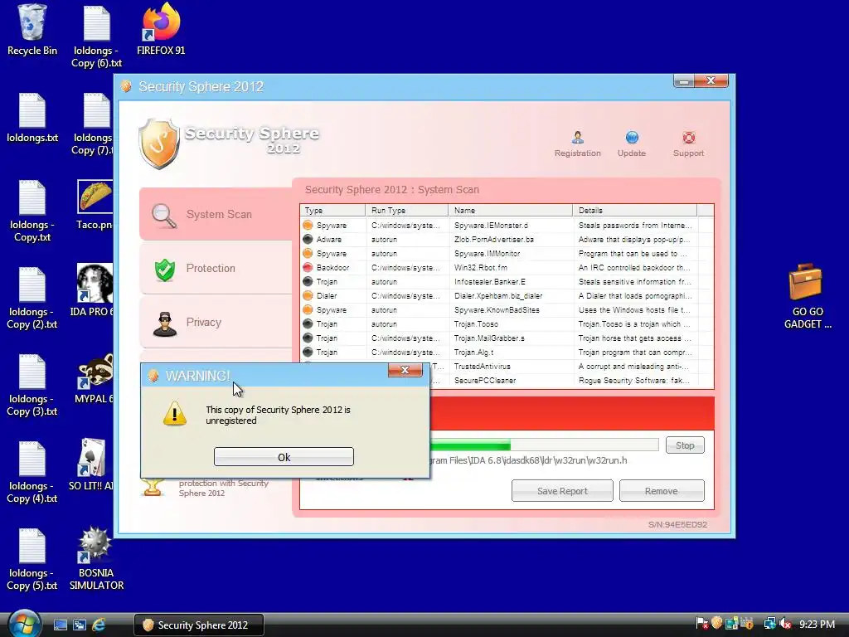The image size is (849, 637).
Task: Select the Trojan.MailGrabber.s row
Action: pyautogui.click(x=507, y=338)
